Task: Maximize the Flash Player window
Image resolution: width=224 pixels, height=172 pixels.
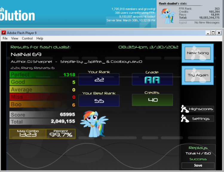Action: (213, 33)
